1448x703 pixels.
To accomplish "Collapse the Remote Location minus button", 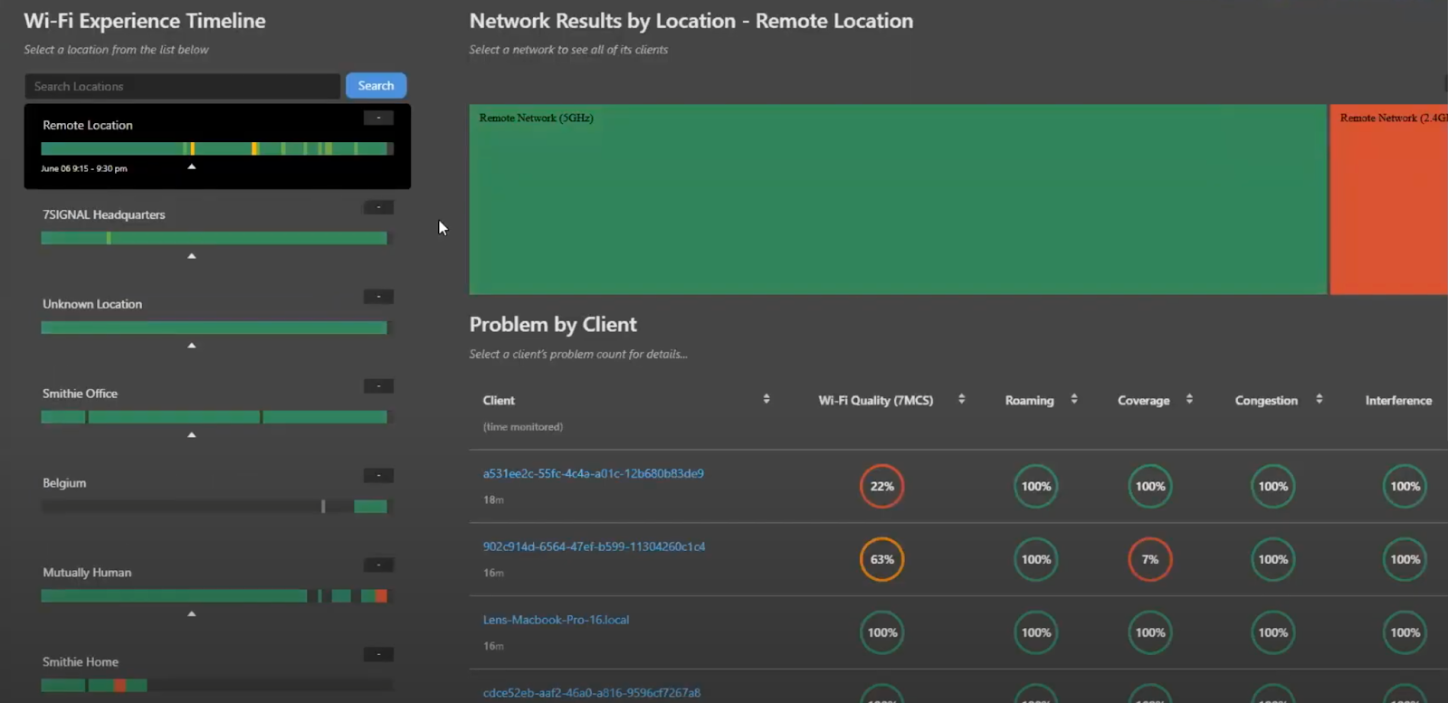I will point(378,118).
